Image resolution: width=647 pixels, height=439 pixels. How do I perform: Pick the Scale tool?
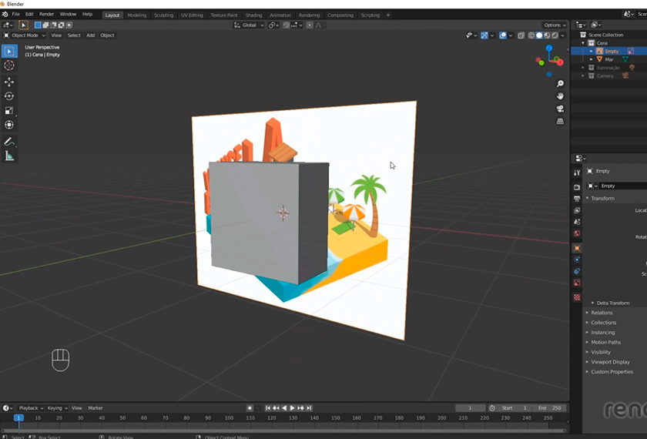click(x=9, y=110)
